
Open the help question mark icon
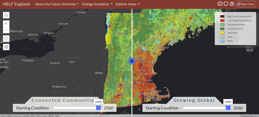pyautogui.click(x=232, y=4)
